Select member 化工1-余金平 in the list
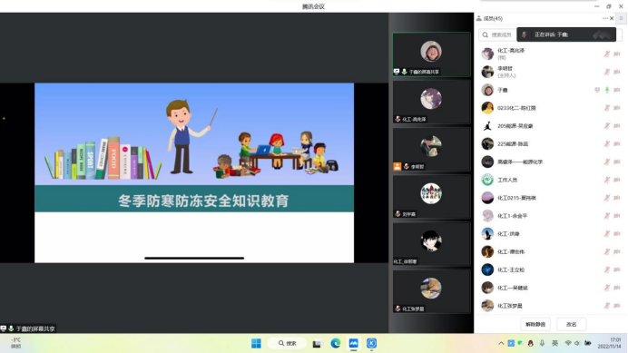 coord(551,216)
